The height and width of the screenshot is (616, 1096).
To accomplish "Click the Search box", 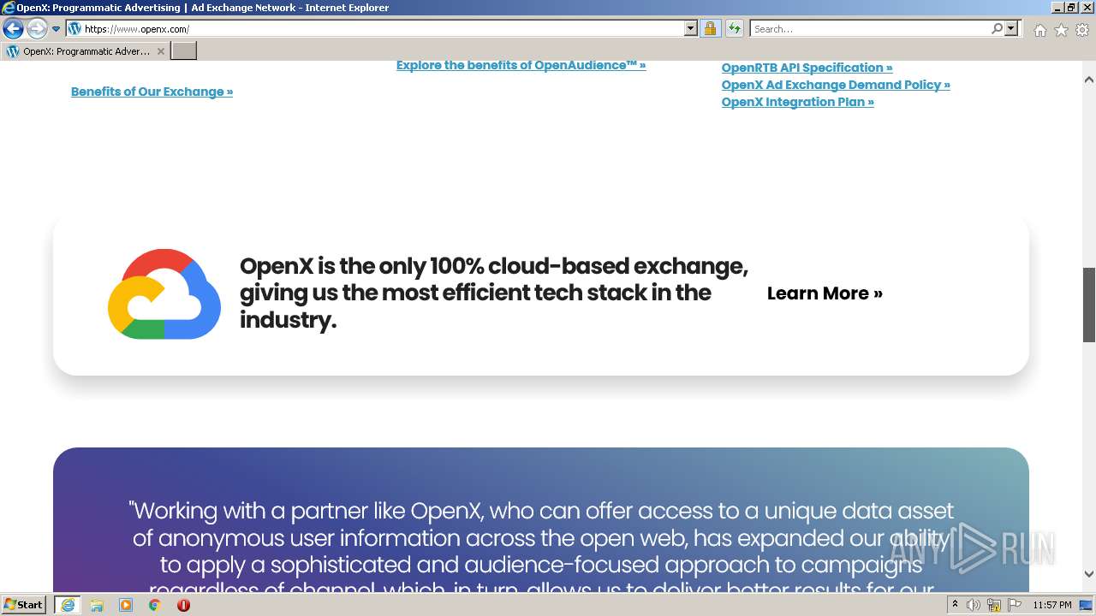I will pos(869,29).
